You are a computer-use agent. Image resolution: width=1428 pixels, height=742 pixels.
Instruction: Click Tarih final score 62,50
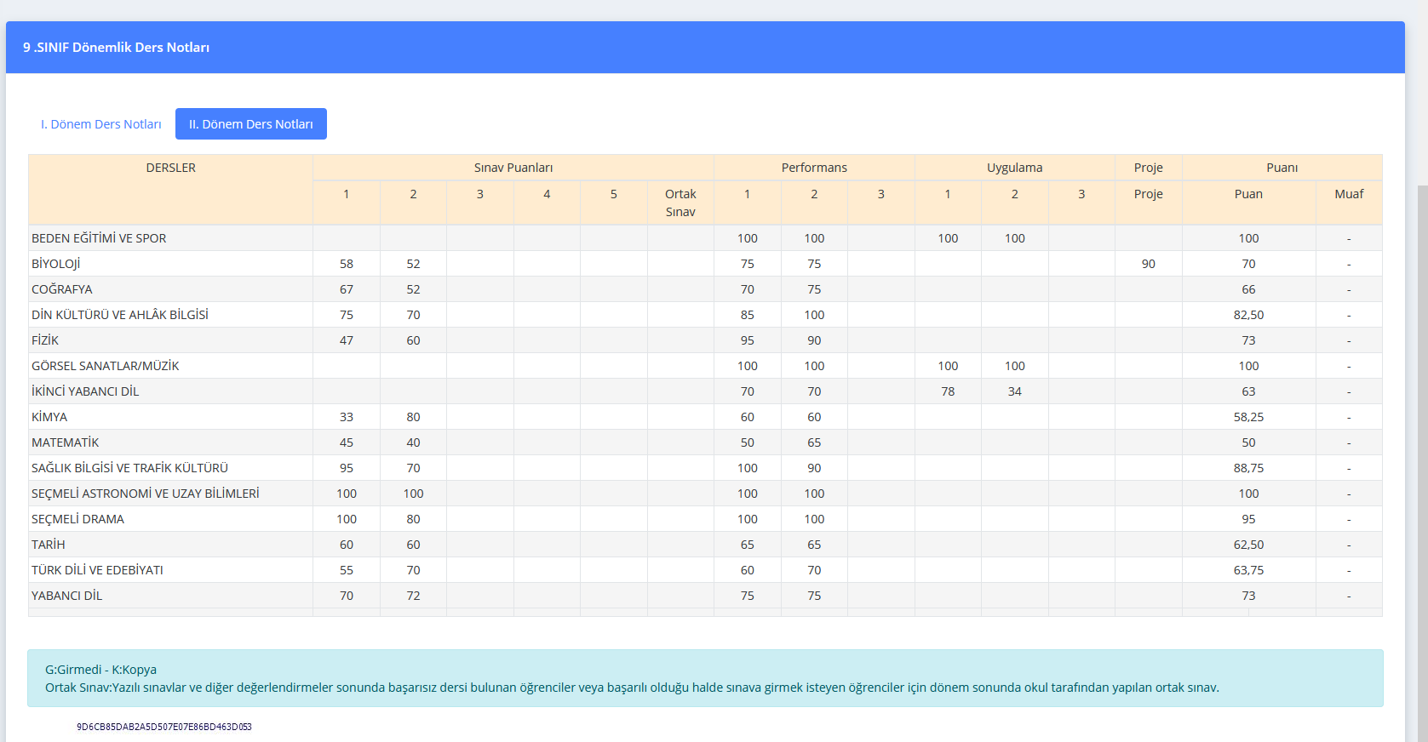[1248, 545]
